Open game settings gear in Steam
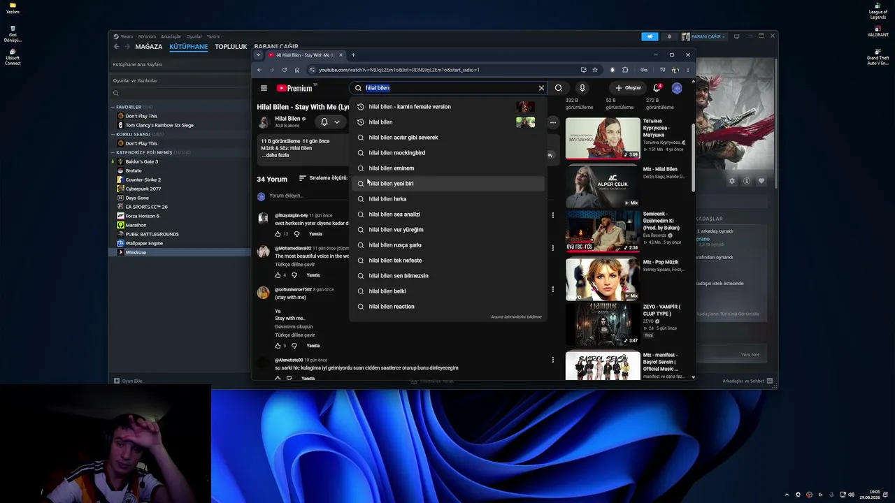Image resolution: width=895 pixels, height=503 pixels. [732, 181]
